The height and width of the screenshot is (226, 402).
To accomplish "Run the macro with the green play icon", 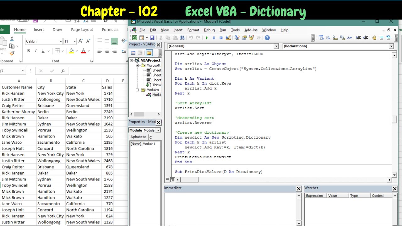I will click(x=207, y=38).
